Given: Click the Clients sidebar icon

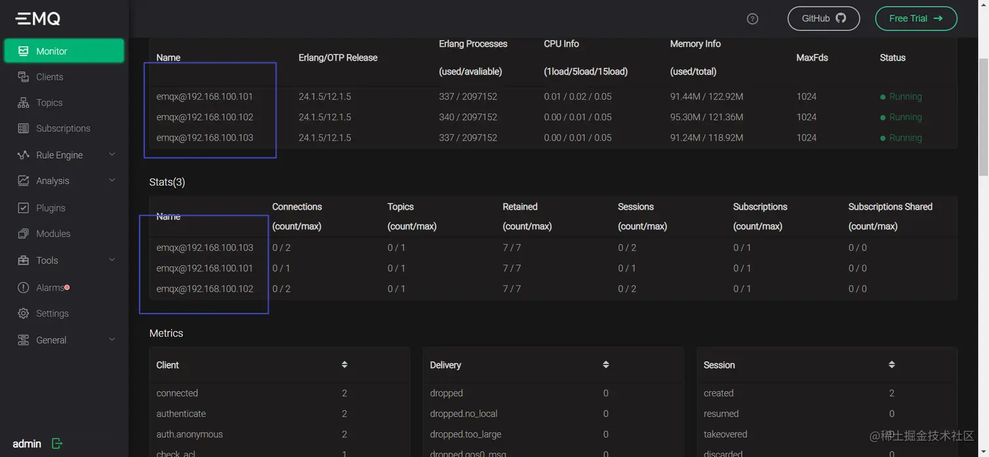Looking at the screenshot, I should pyautogui.click(x=24, y=77).
